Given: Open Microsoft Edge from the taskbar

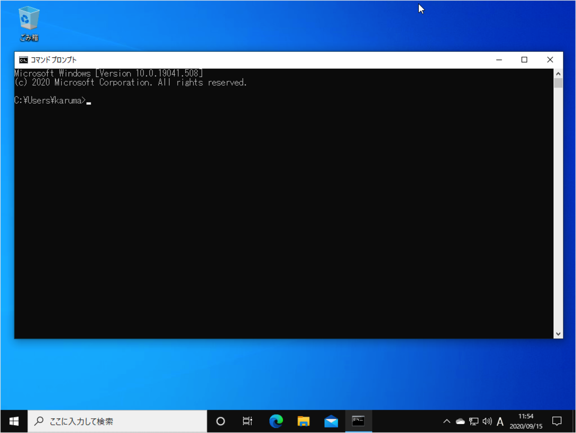Looking at the screenshot, I should tap(276, 421).
